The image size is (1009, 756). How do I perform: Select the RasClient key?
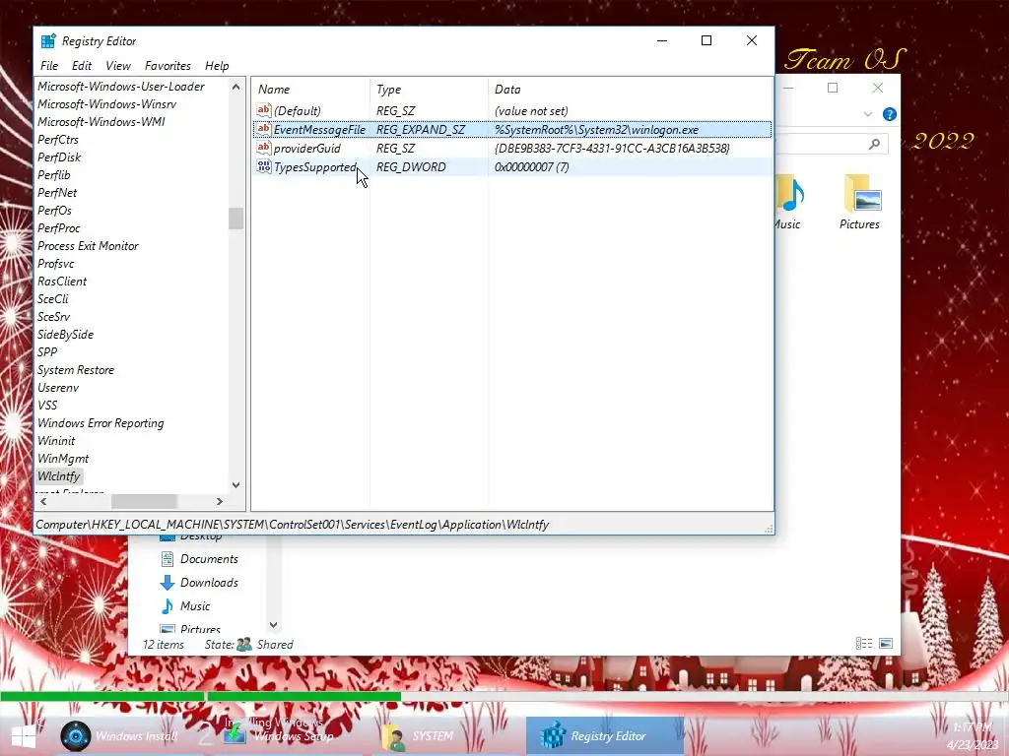[x=62, y=281]
